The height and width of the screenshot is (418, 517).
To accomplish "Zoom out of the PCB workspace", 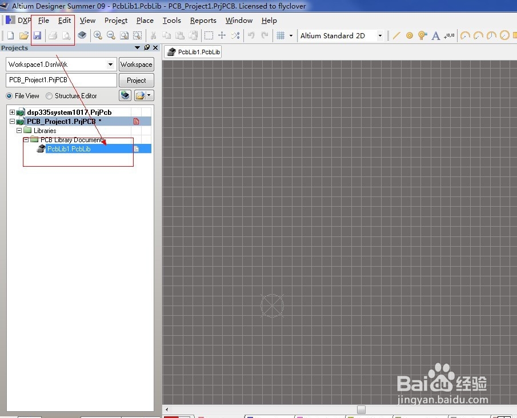I will pos(111,35).
